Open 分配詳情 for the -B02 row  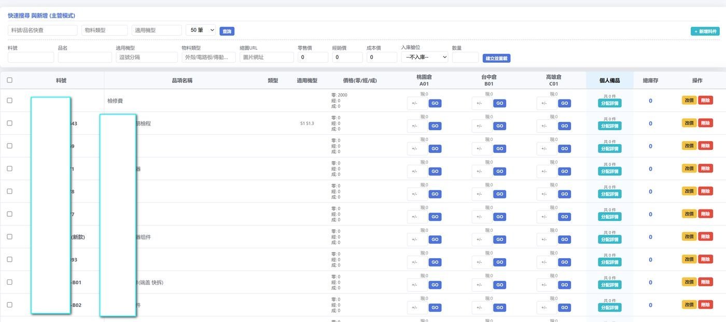click(609, 307)
